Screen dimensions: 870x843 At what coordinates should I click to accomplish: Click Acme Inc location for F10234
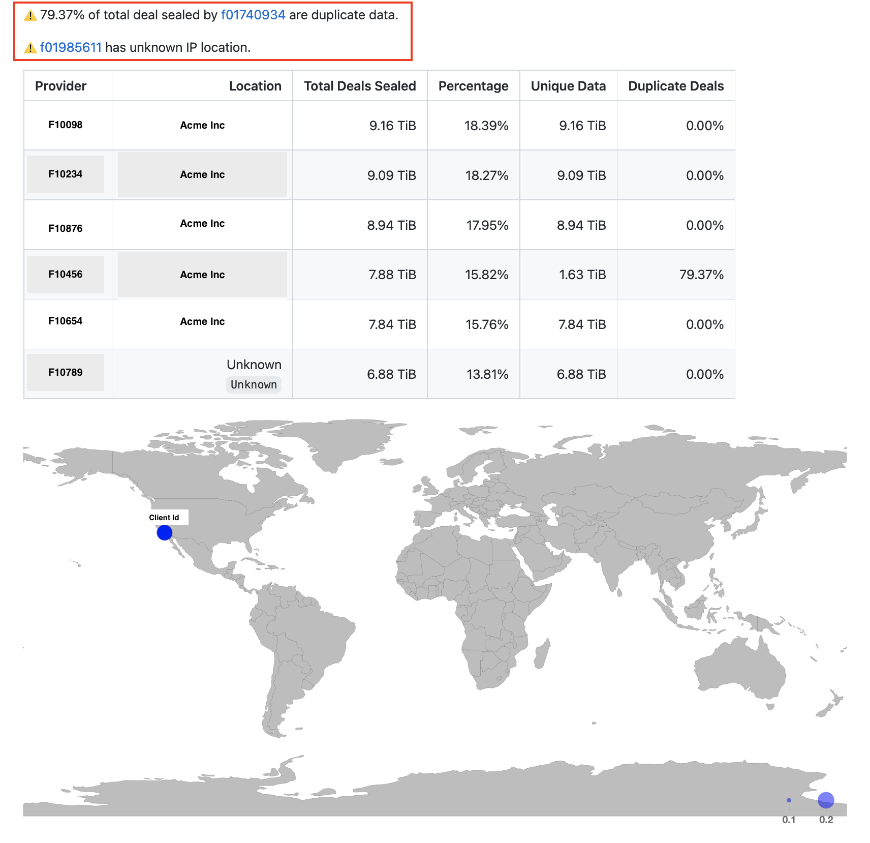[x=202, y=174]
